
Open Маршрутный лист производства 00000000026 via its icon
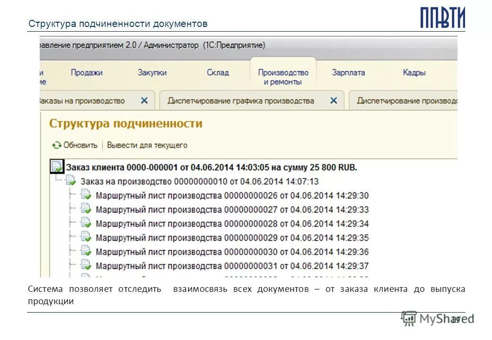point(87,194)
